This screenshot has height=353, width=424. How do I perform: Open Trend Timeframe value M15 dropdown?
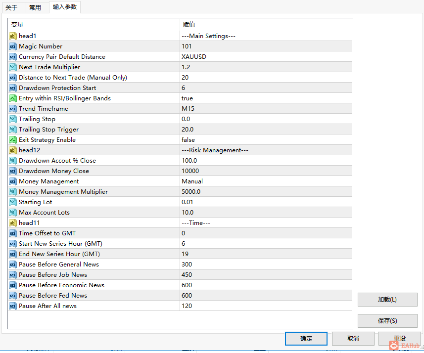pos(266,109)
